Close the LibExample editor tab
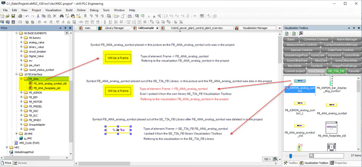This screenshot has height=167, width=362. tap(157, 28)
